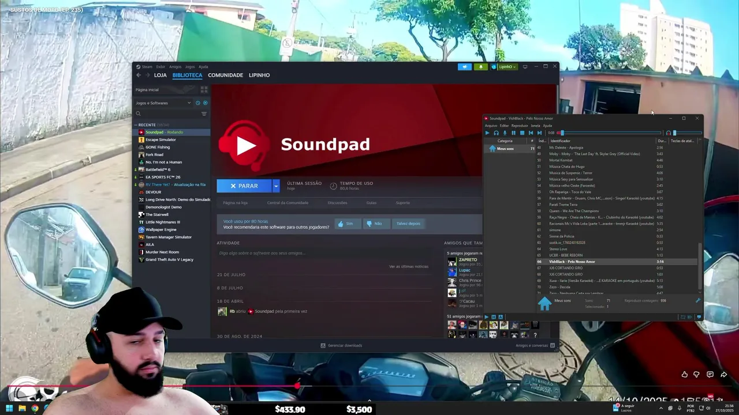Screen dimensions: 739x415
Task: Open Steam notifications bell icon
Action: pos(480,67)
